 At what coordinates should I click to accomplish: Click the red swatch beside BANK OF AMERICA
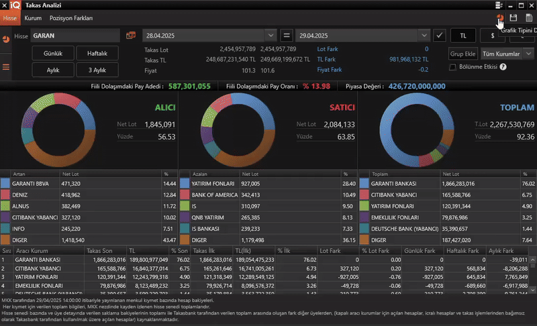(x=185, y=195)
